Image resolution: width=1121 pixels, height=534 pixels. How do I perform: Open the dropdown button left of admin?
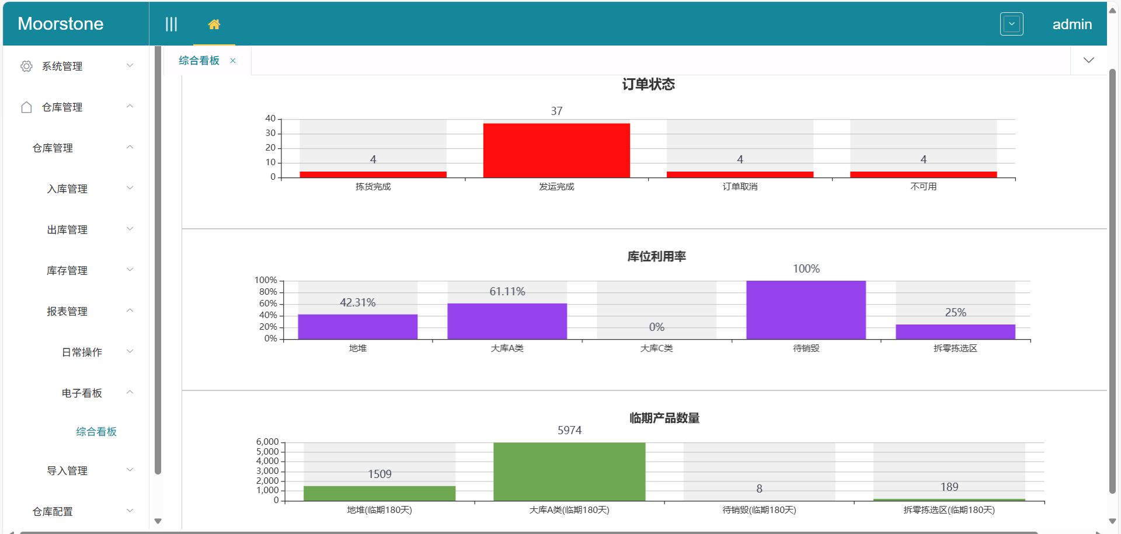coord(1011,24)
